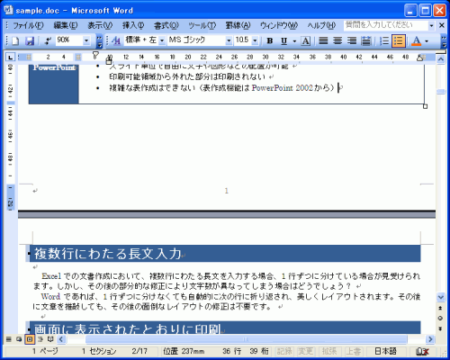Expand the 90% zoom dropdown
Viewport: 450px width, 360px height.
click(x=86, y=40)
